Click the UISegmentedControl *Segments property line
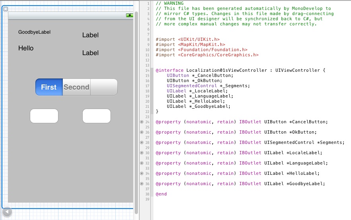 point(250,142)
